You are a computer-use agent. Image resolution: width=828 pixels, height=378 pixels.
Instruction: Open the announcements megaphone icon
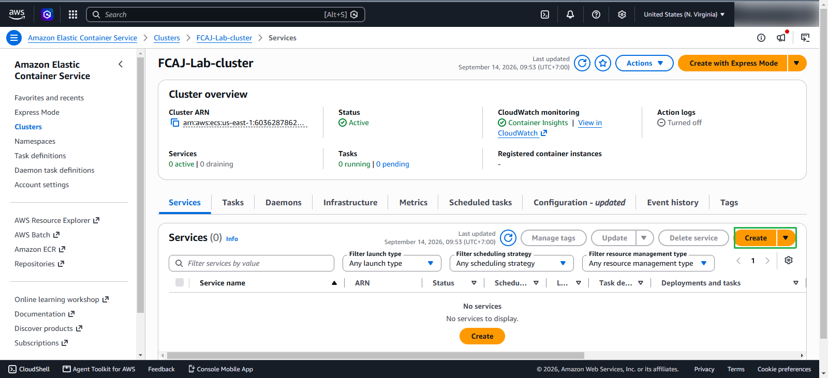781,37
